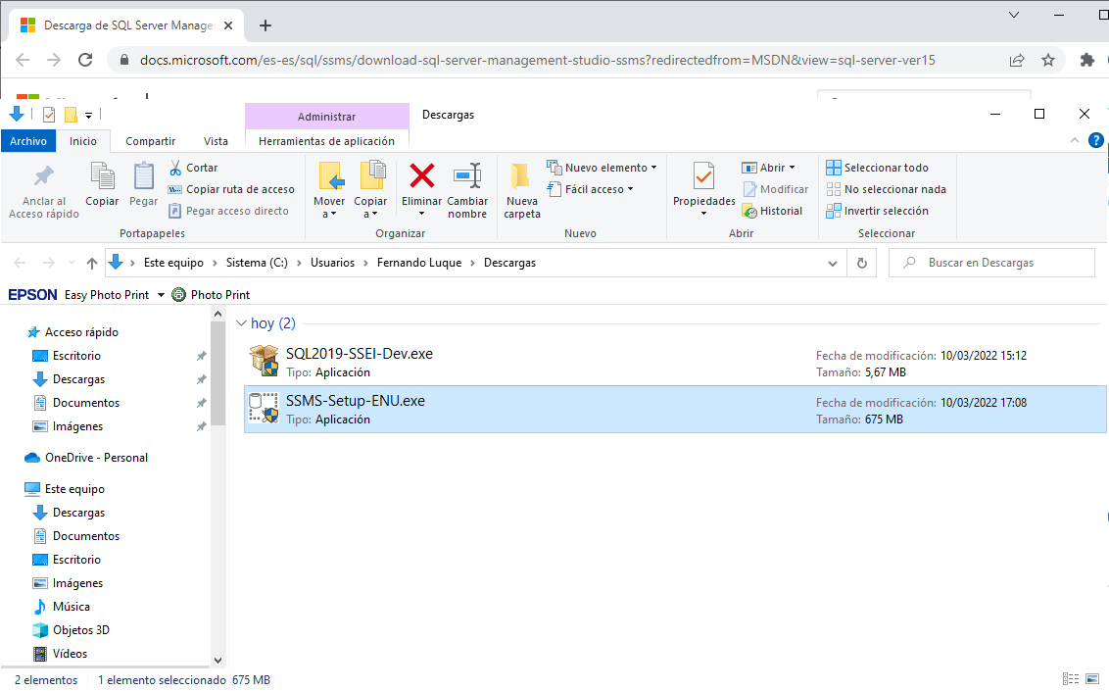Click Usuarios in address breadcrumb
This screenshot has width=1109, height=691.
(332, 263)
